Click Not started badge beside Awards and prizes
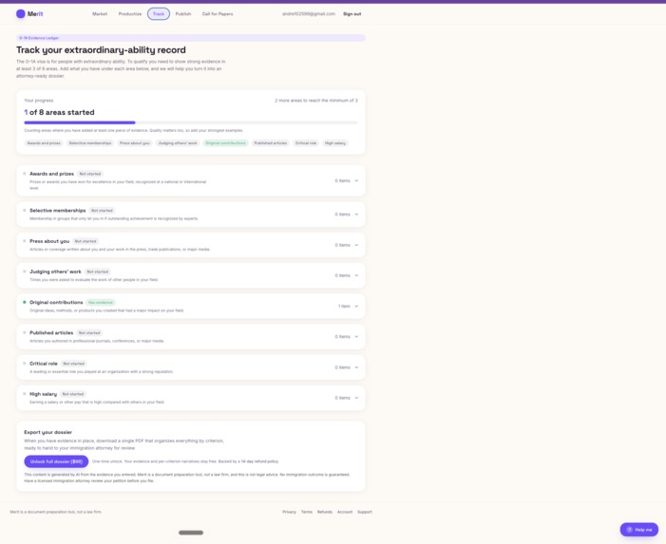666x544 pixels. click(90, 174)
